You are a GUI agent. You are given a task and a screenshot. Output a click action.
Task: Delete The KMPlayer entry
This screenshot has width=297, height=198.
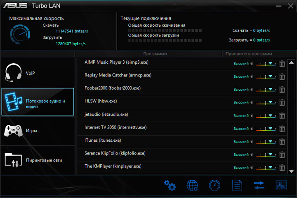[x=282, y=168]
